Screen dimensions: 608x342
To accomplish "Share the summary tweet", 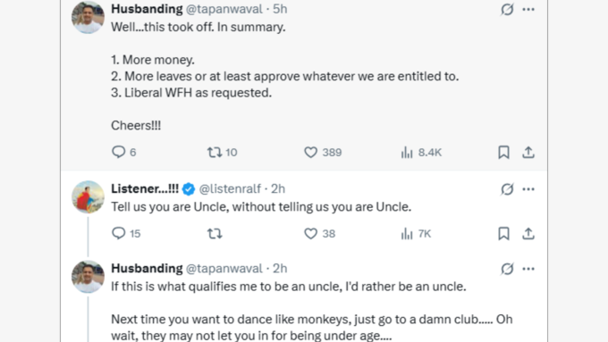I will coord(528,152).
